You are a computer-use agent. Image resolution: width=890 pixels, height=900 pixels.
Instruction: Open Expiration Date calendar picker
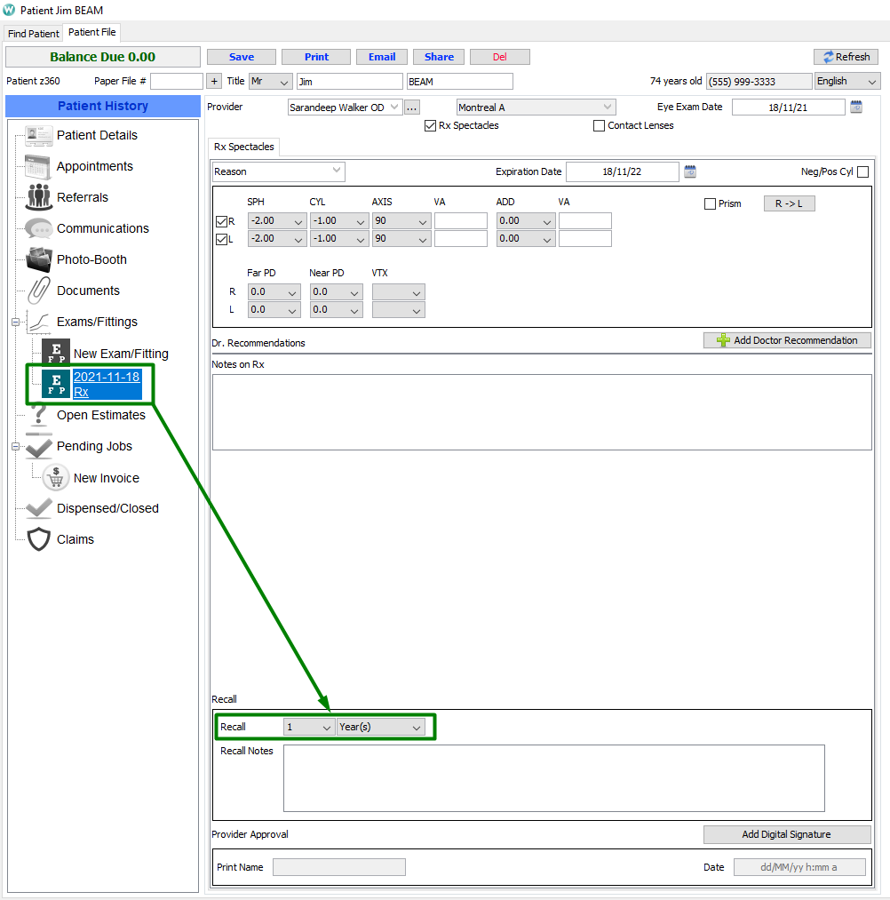pyautogui.click(x=690, y=171)
